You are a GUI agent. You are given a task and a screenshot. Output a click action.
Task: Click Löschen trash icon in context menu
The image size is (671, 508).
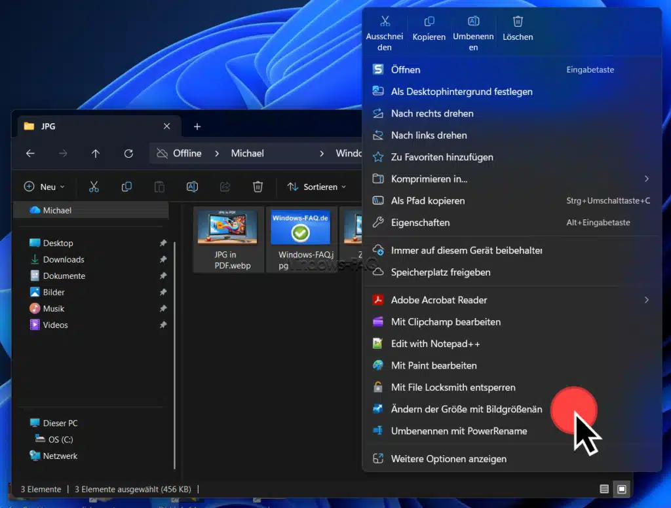click(x=518, y=21)
